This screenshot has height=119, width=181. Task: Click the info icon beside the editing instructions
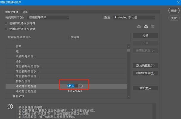tap(10, 107)
